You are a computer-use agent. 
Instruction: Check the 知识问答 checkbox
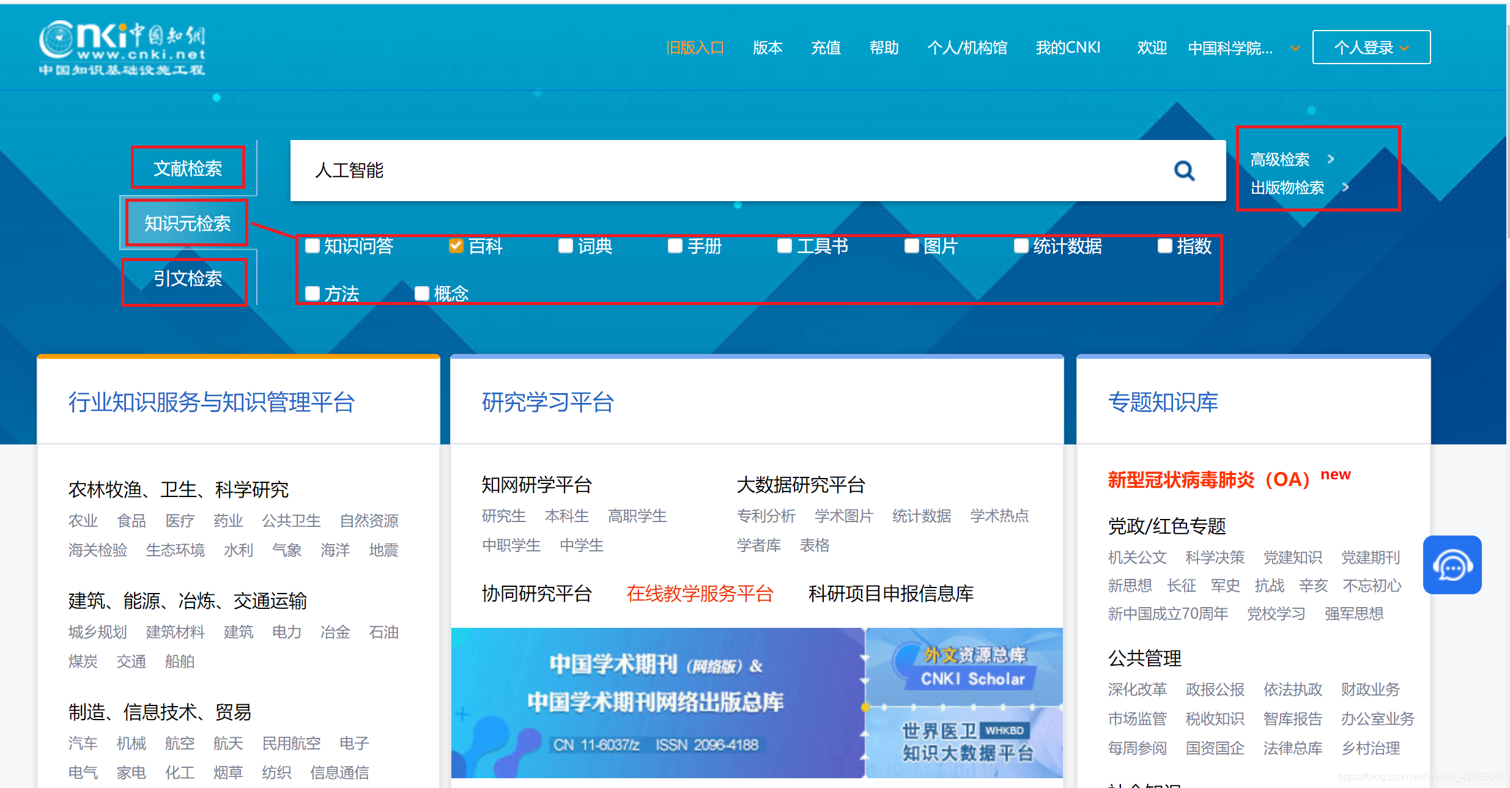313,246
